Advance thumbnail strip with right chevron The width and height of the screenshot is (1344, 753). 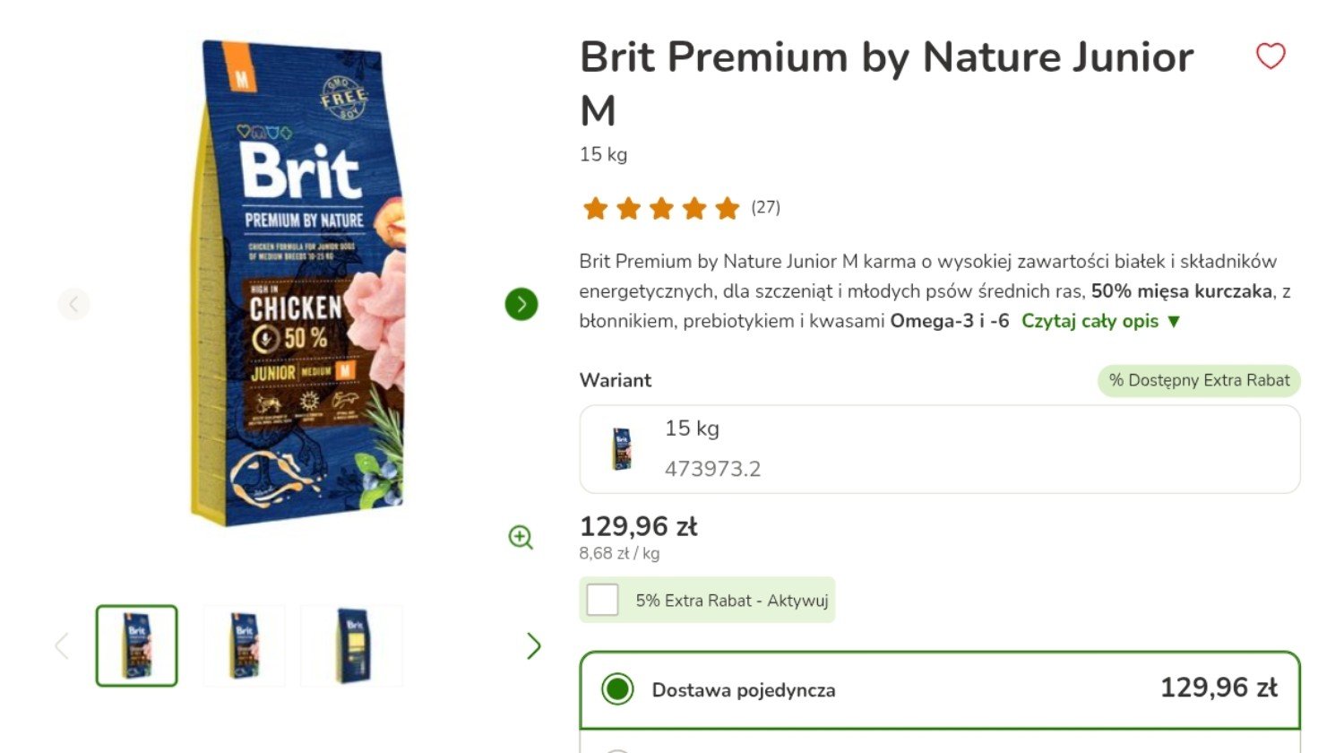coord(533,645)
